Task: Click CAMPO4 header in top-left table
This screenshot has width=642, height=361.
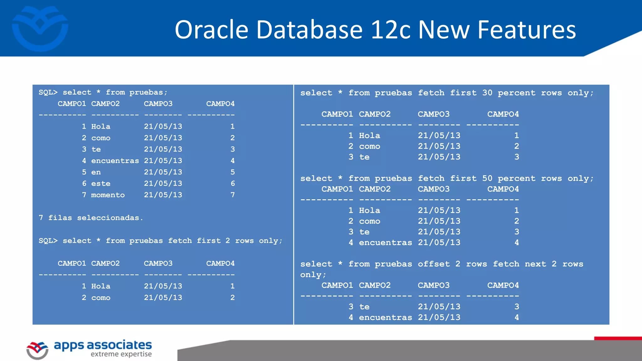Action: (x=220, y=104)
